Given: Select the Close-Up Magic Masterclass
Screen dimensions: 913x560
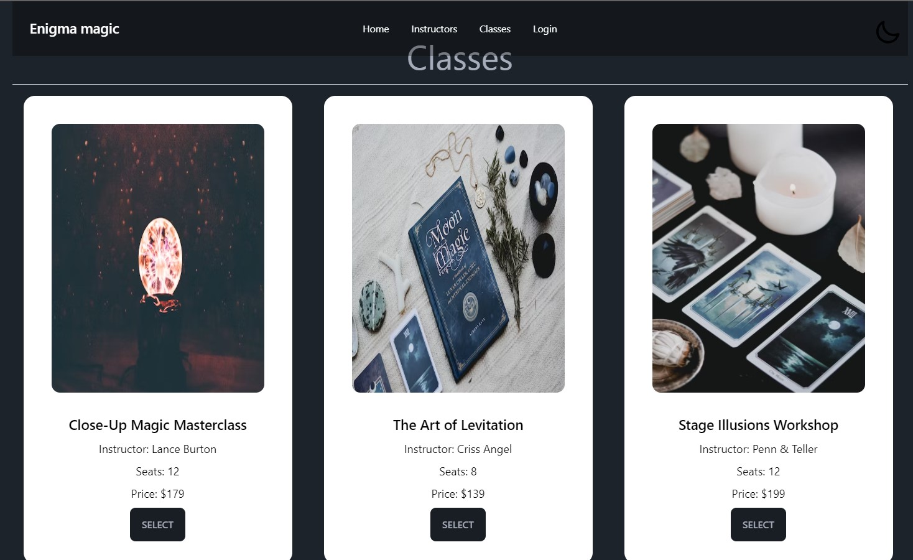Looking at the screenshot, I should click(x=157, y=525).
